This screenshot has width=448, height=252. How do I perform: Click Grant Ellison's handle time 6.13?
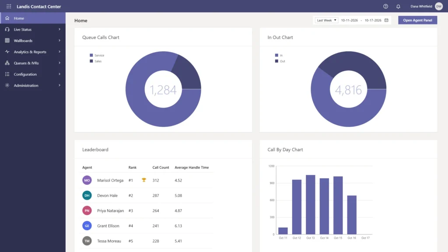point(178,226)
